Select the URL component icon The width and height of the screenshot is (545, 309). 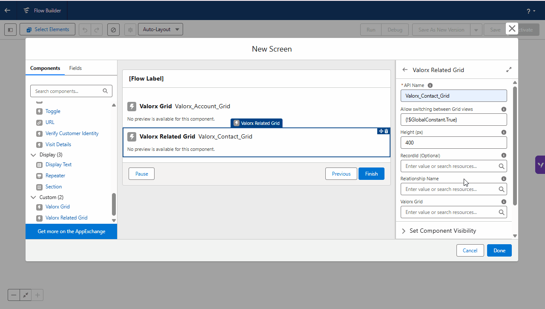[39, 122]
